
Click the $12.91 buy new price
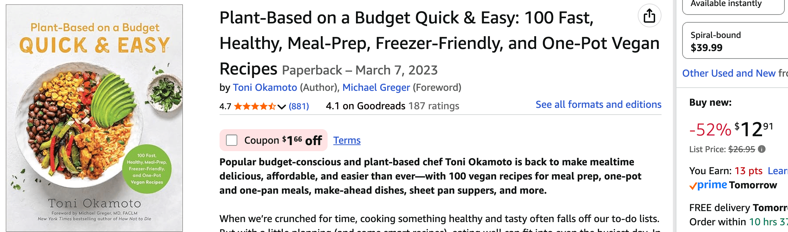(x=753, y=129)
